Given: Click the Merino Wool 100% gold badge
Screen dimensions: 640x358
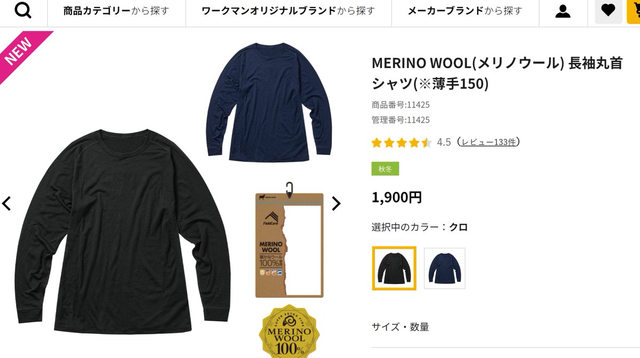Looking at the screenshot, I should tap(290, 331).
